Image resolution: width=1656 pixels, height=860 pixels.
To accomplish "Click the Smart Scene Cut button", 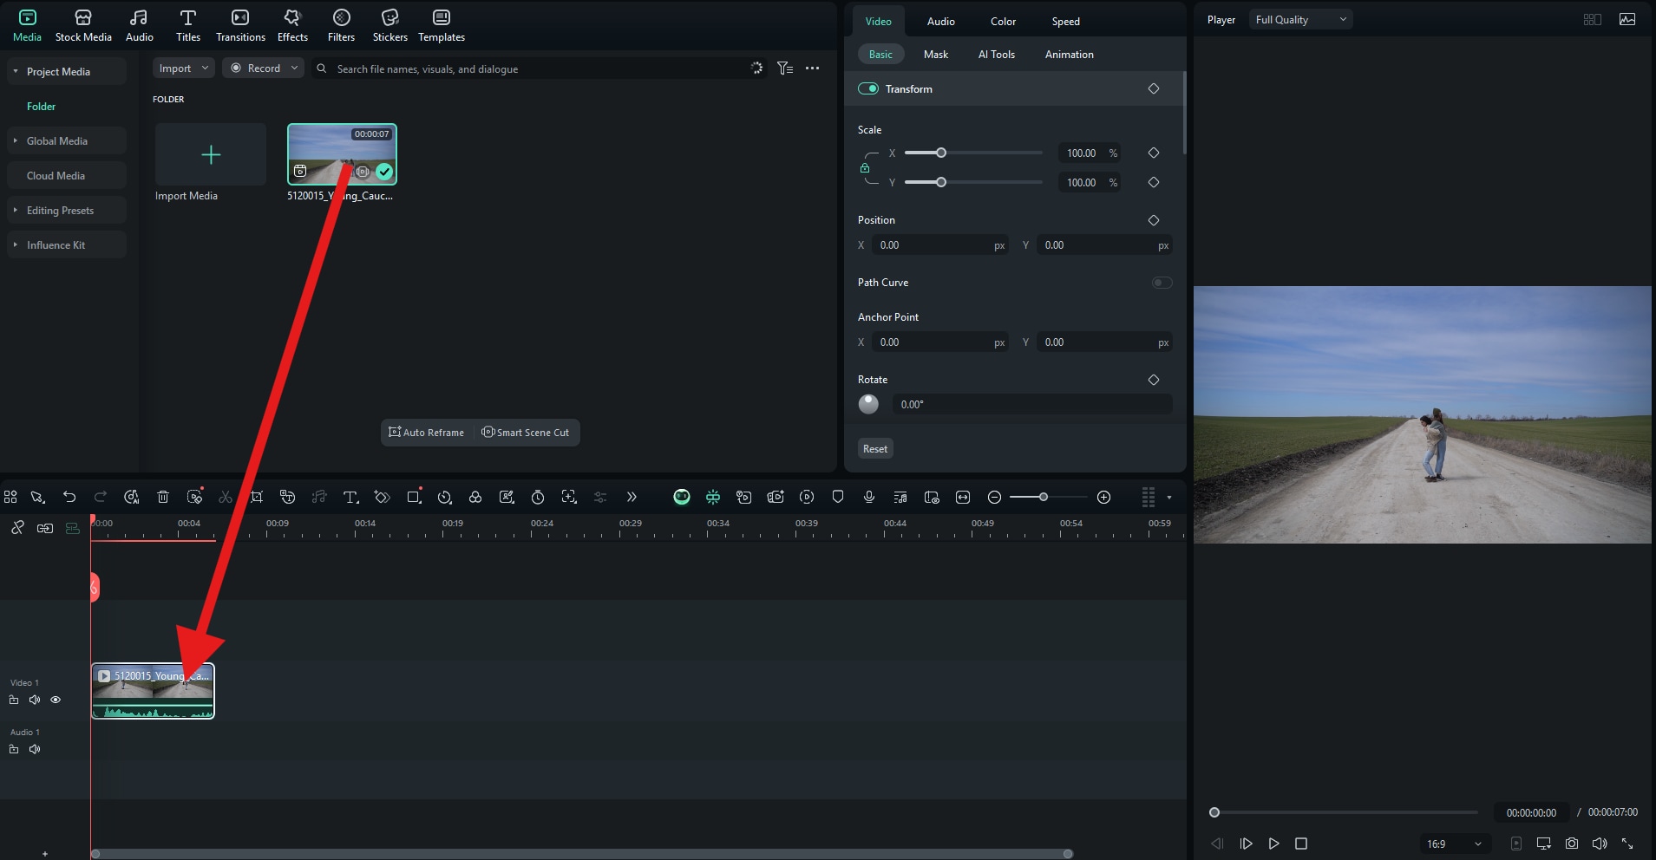I will 526,433.
